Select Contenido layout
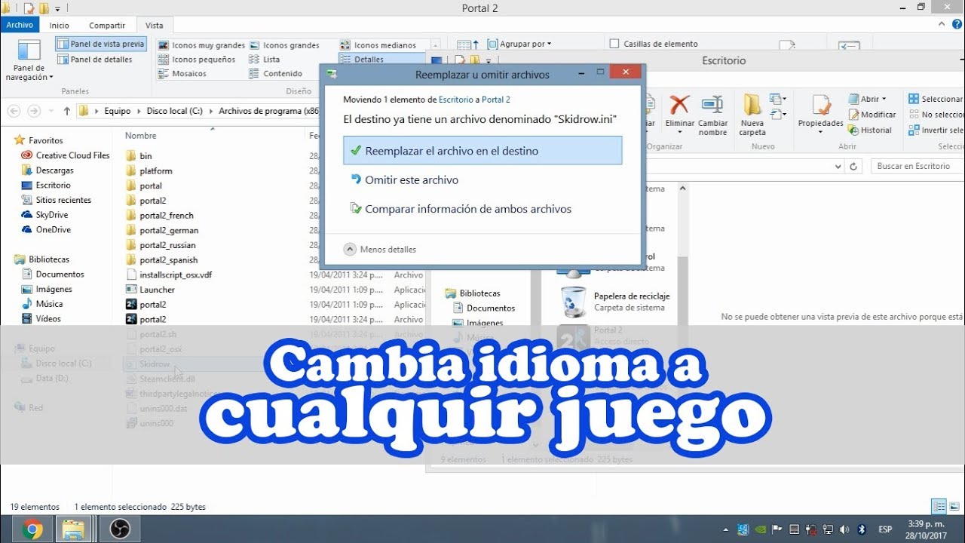965x543 pixels. click(x=276, y=74)
